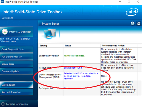Click the 'Schedule: None' text
The image size is (142, 107).
click(8, 41)
